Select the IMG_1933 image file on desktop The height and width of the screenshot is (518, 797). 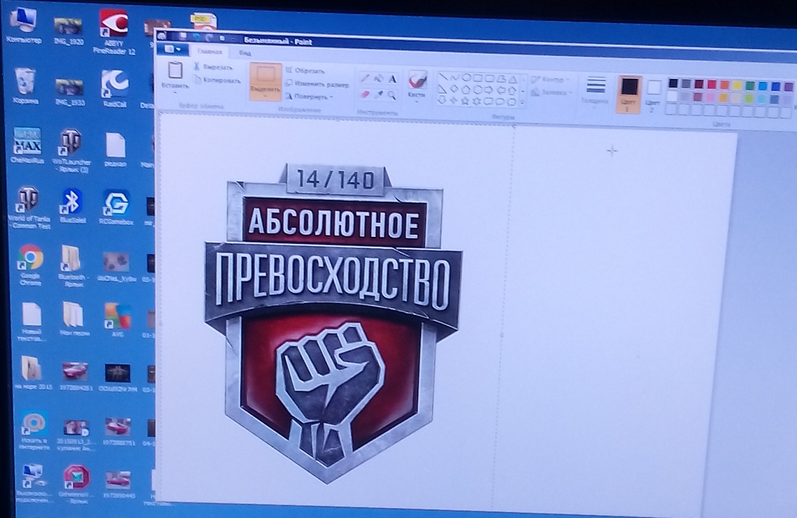point(70,91)
